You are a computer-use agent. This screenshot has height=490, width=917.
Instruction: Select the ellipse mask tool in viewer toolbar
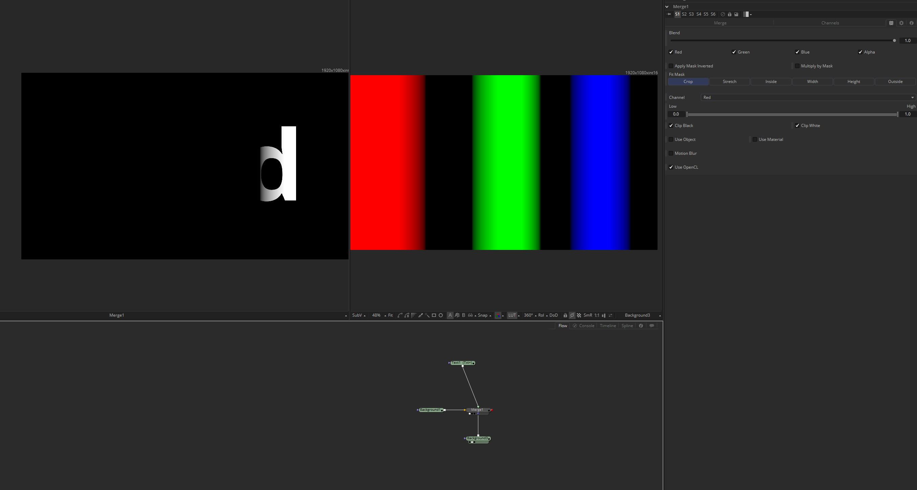click(x=441, y=315)
